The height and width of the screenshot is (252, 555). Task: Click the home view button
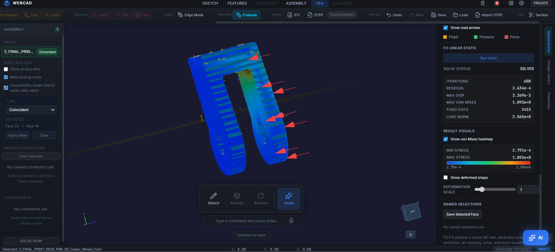pos(410,234)
